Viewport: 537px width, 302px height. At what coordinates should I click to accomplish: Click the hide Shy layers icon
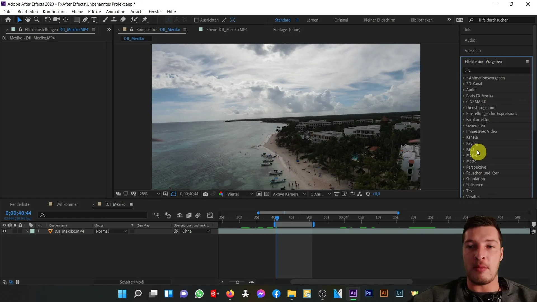point(180,215)
